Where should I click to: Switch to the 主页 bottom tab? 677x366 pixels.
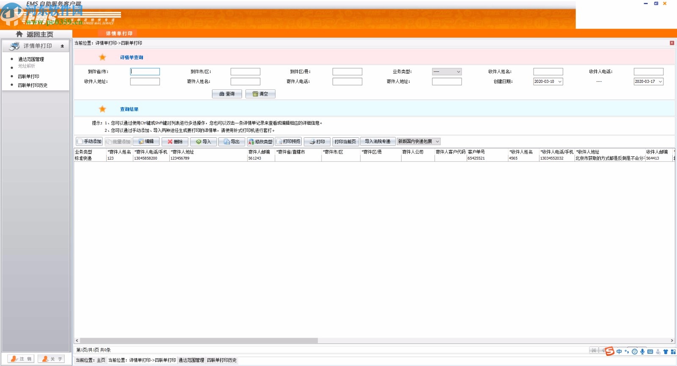tap(91, 361)
